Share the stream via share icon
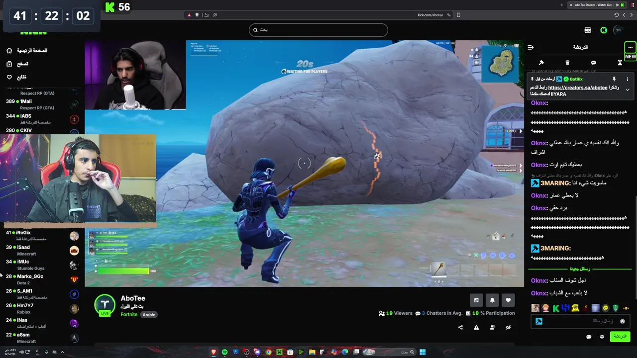The image size is (637, 358). tap(460, 327)
